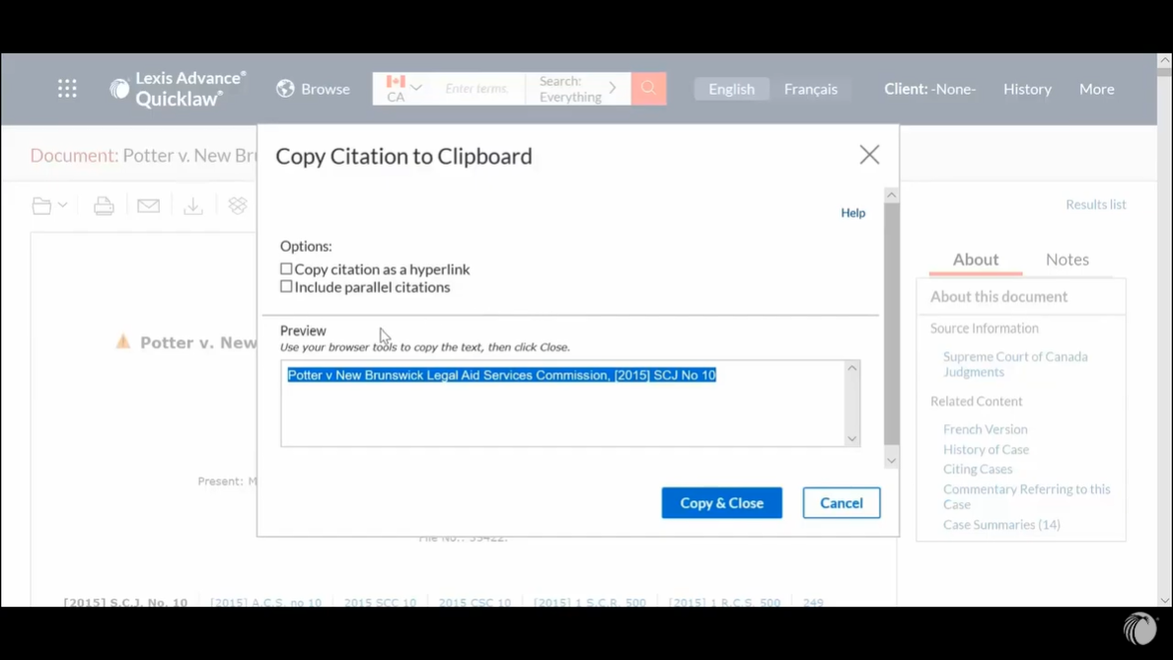Click the dialog scrollbar down arrow
1173x660 pixels.
click(891, 461)
